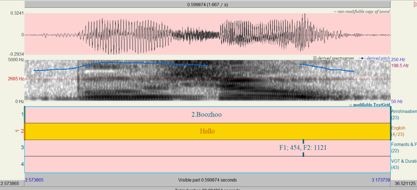Click the 'non-modifiable copy of sound' label

click(362, 12)
